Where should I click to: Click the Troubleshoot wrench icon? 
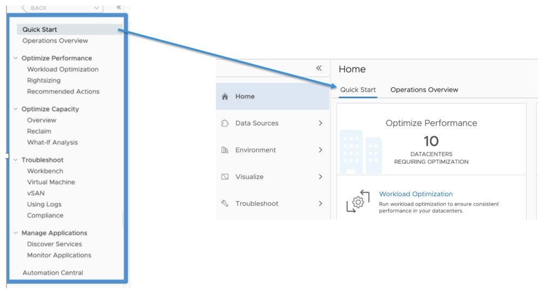[225, 204]
